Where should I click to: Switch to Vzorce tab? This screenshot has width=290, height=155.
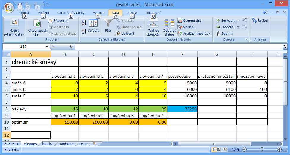tap(98, 13)
